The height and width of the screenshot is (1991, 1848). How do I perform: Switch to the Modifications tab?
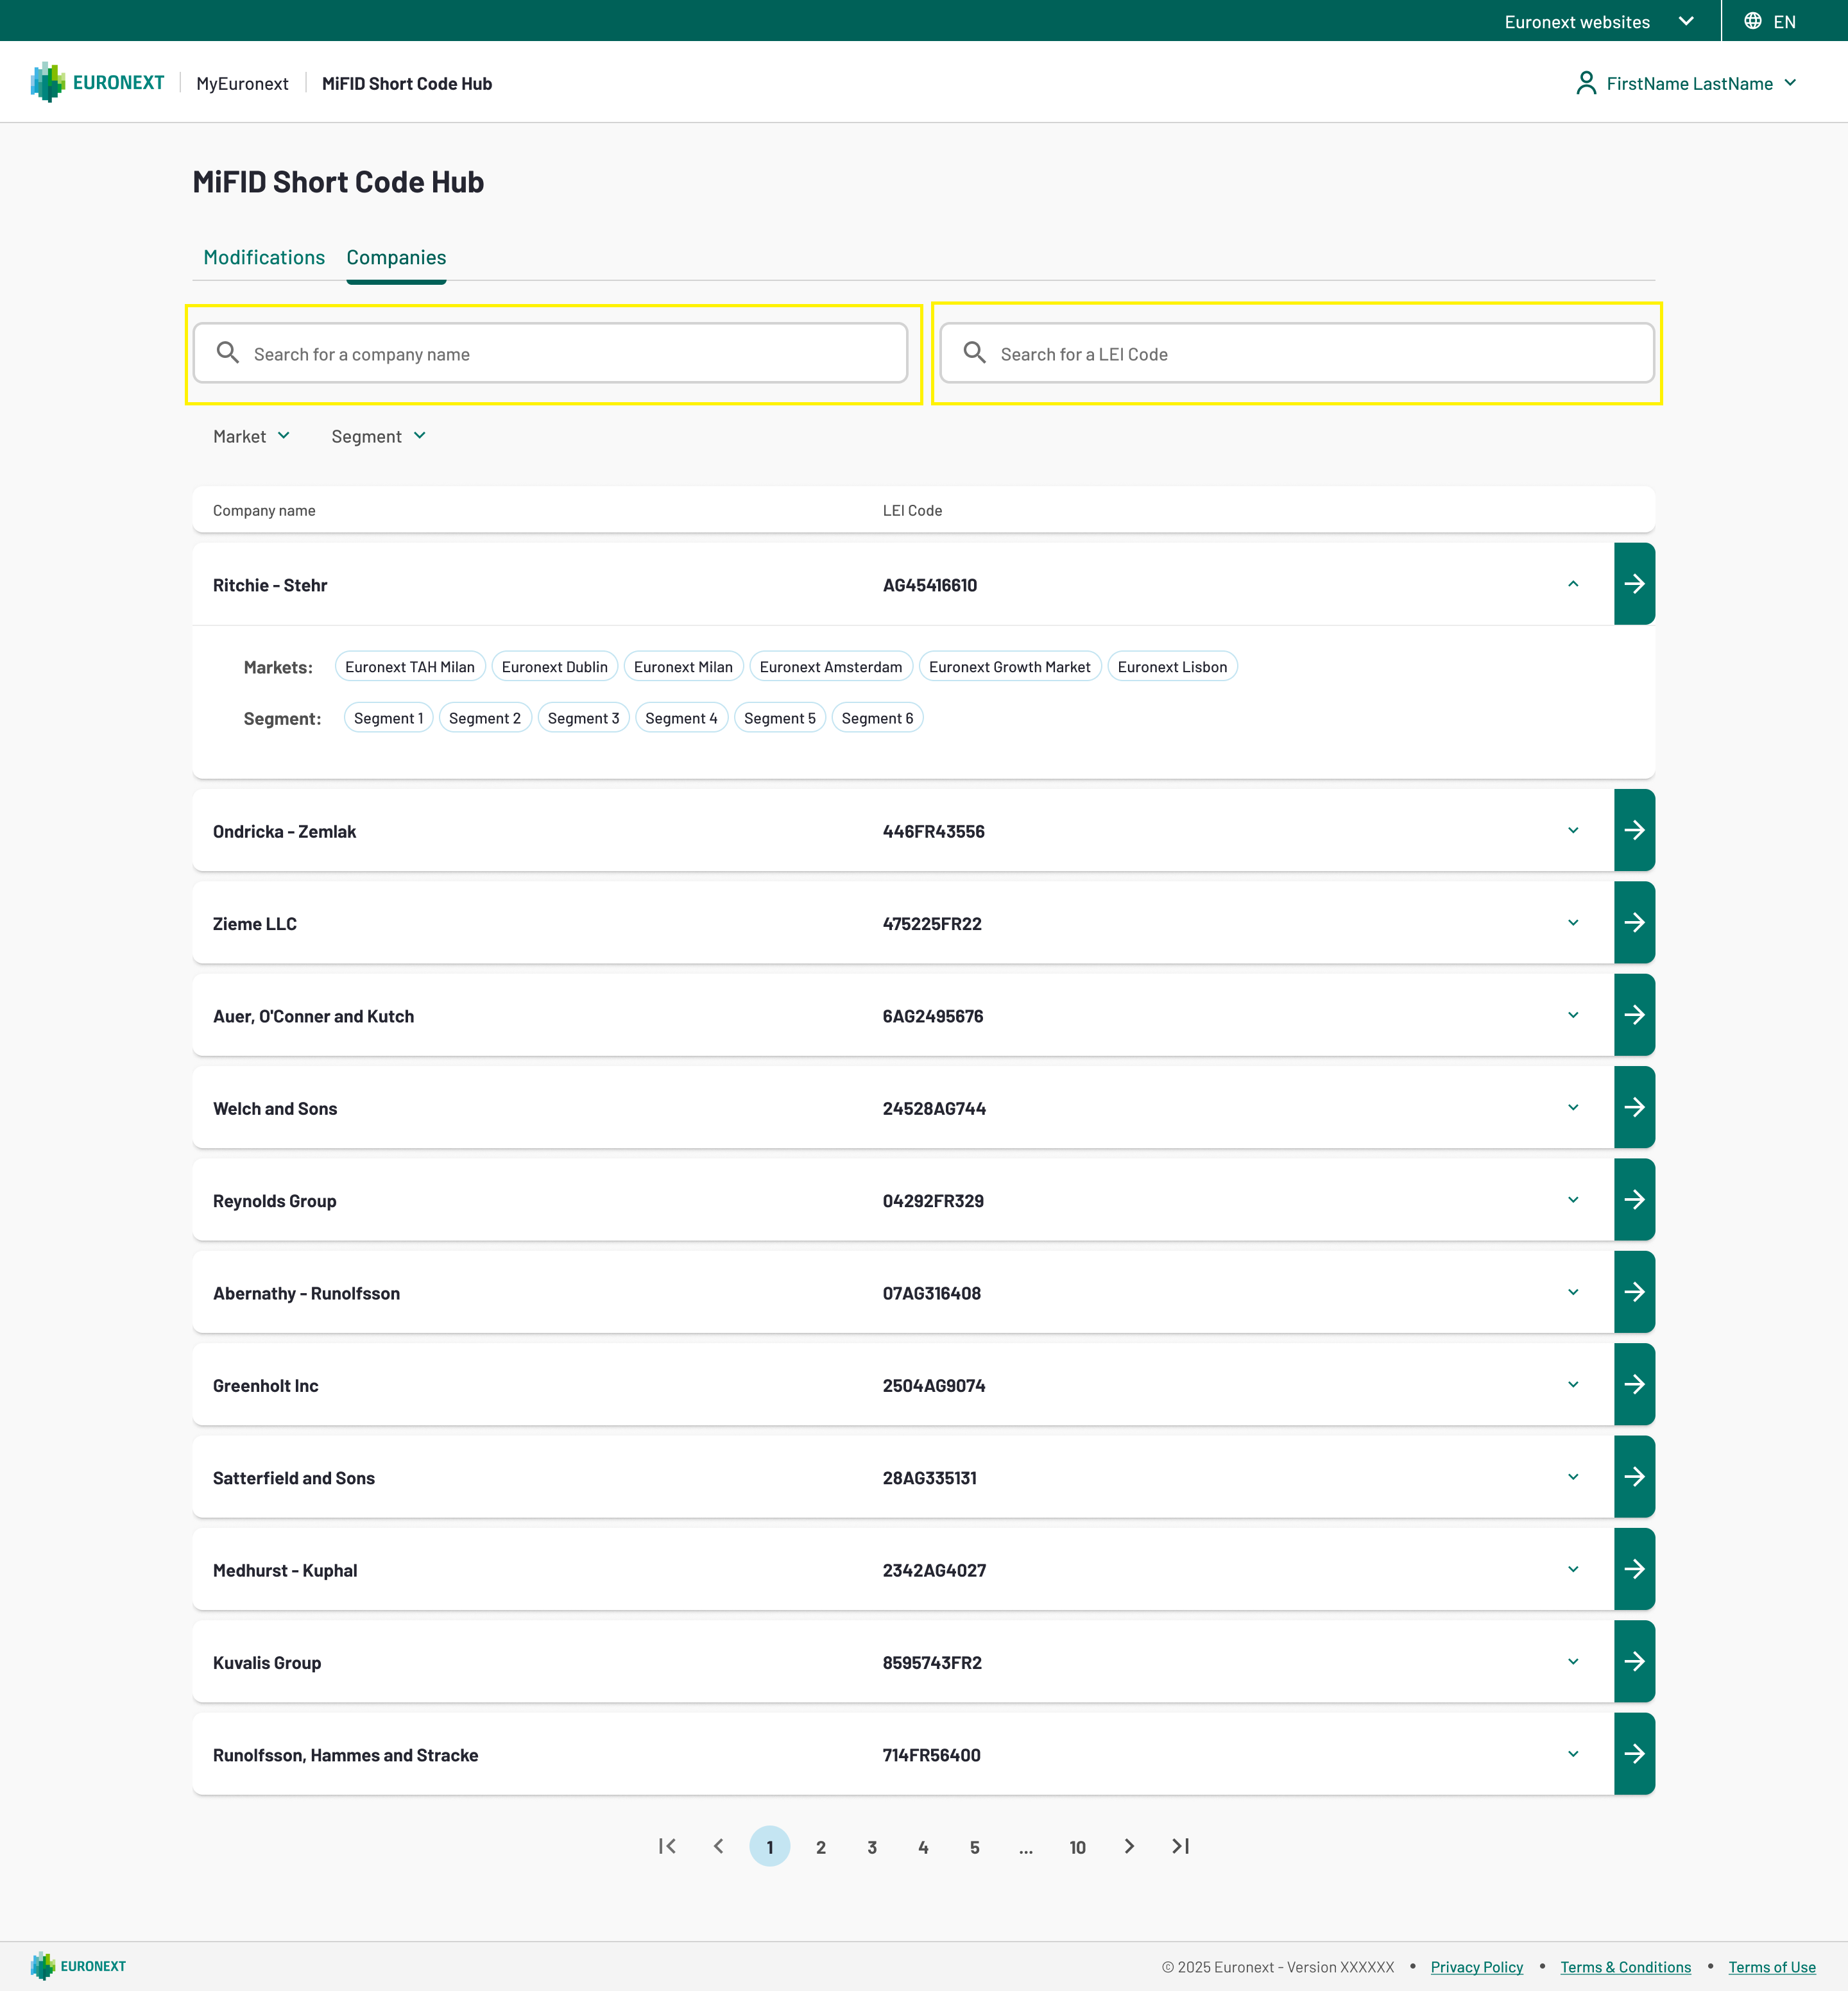(x=264, y=257)
